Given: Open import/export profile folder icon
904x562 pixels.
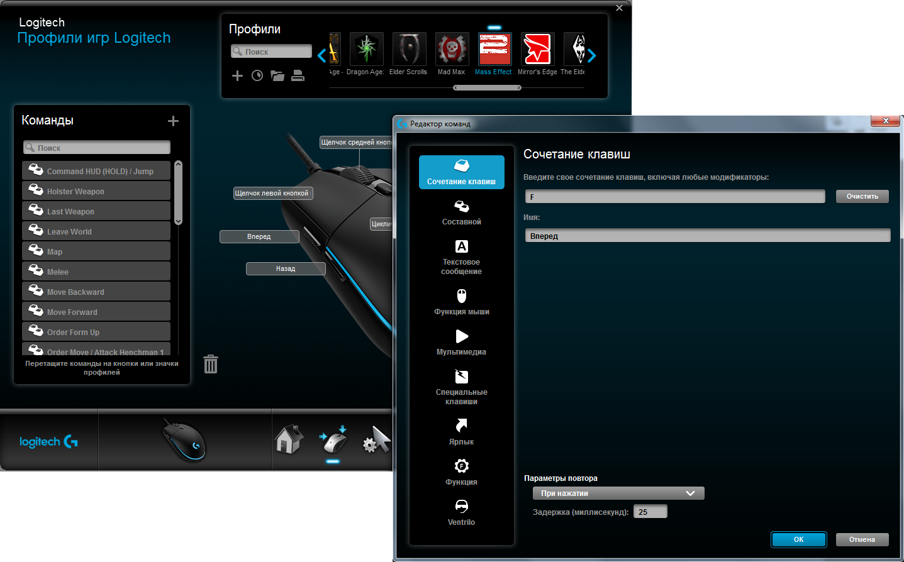Looking at the screenshot, I should [x=277, y=76].
